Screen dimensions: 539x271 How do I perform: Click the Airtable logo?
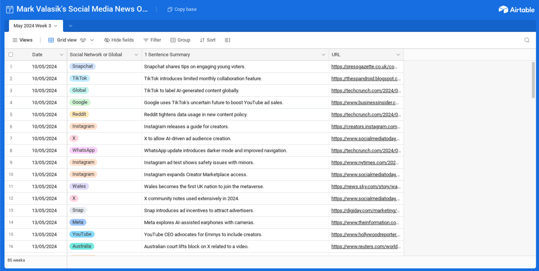point(516,9)
